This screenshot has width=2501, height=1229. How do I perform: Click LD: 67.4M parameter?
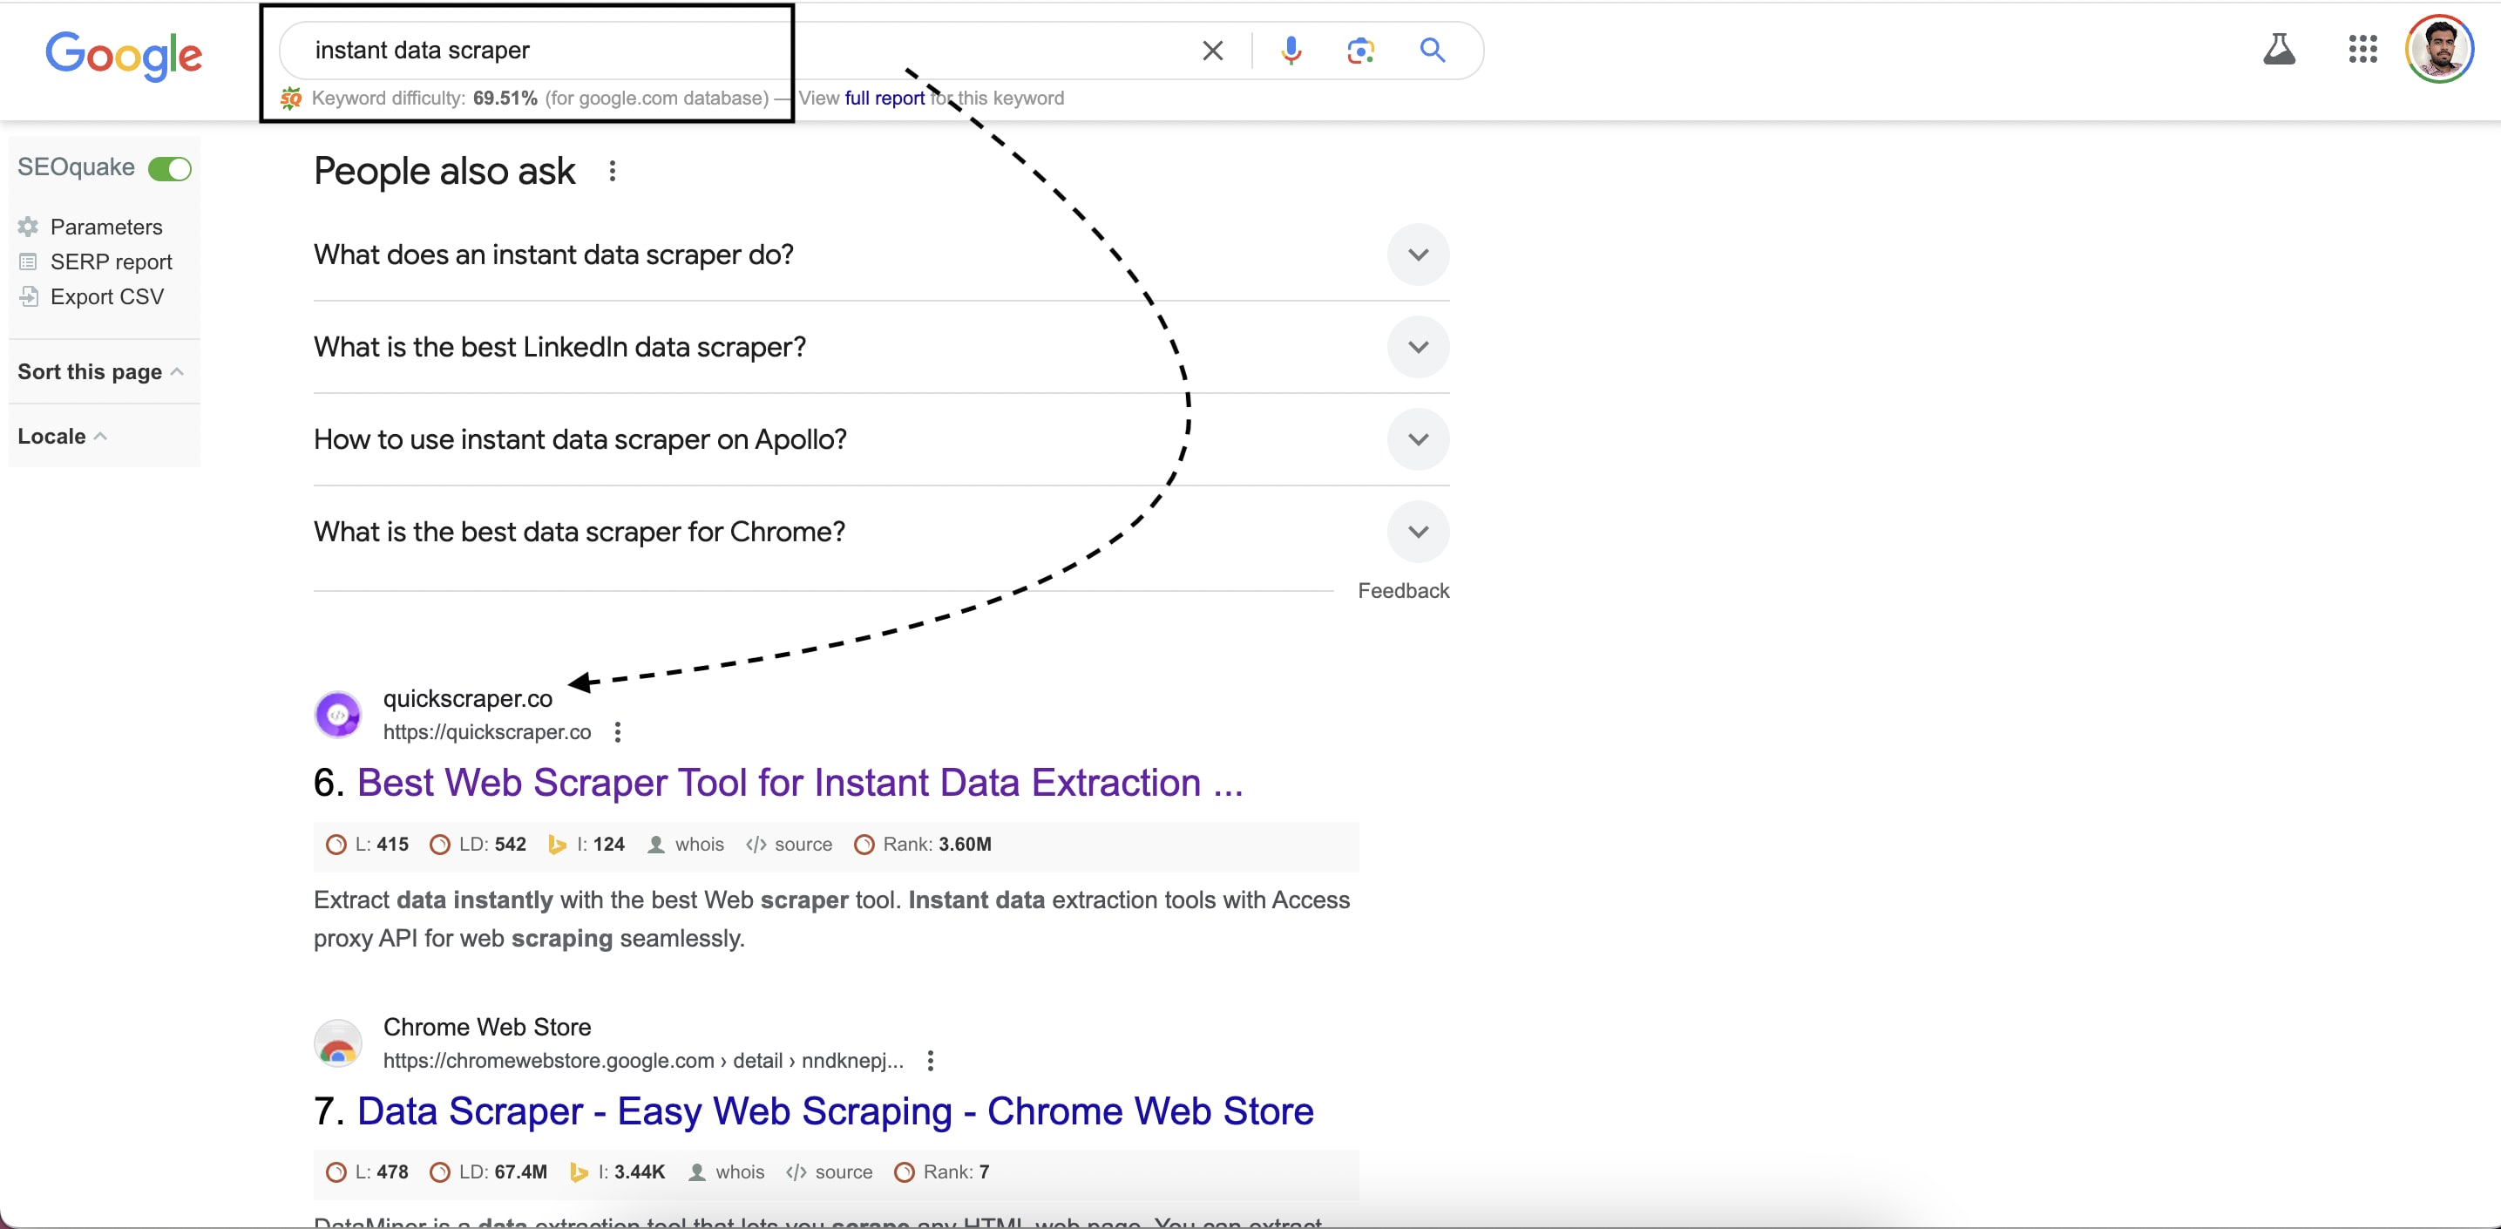(x=488, y=1172)
